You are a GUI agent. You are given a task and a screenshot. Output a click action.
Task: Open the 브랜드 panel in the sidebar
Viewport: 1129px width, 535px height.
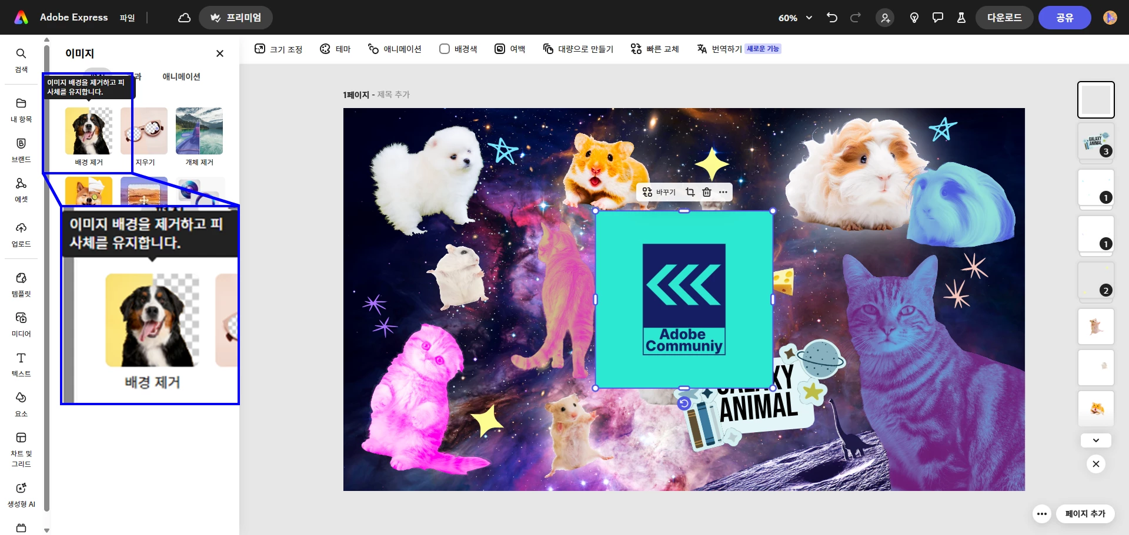click(21, 150)
